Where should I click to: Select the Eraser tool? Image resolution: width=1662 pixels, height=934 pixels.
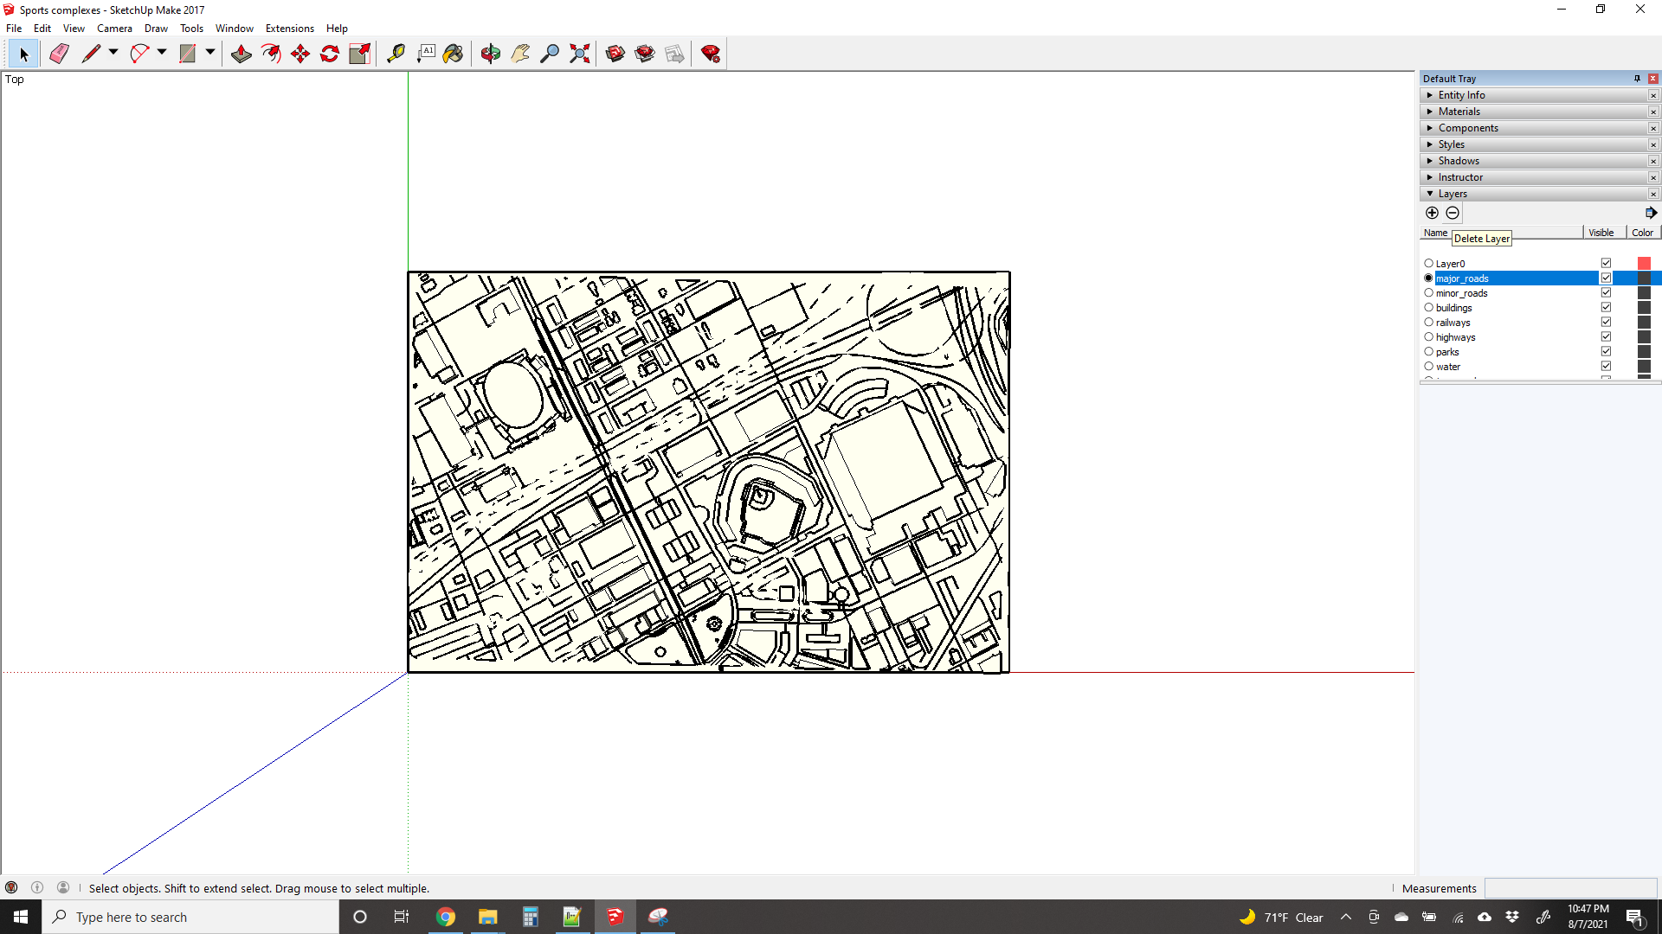(59, 54)
